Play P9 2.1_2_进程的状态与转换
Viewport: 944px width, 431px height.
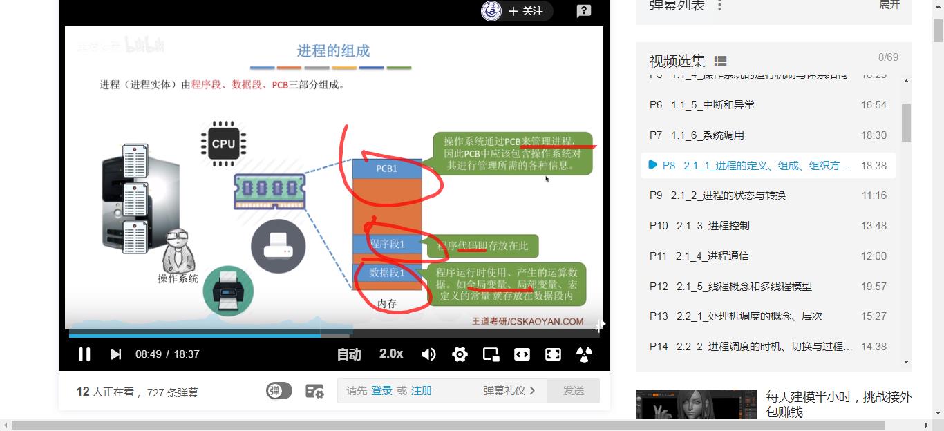tap(768, 195)
